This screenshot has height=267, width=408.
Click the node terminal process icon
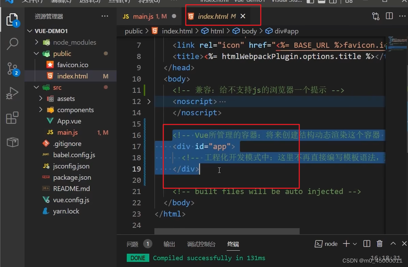point(318,243)
